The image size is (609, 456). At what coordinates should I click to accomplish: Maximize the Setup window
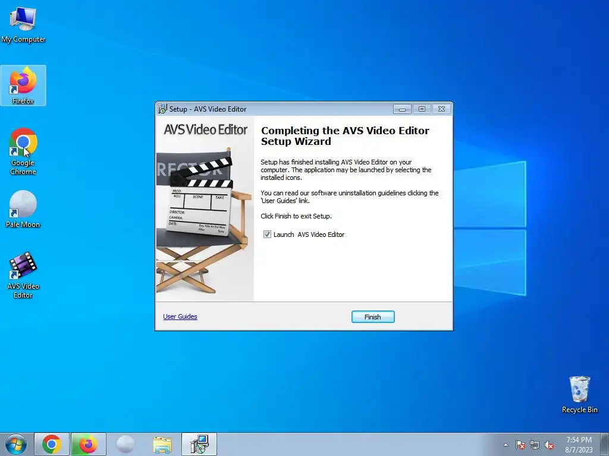(x=422, y=109)
